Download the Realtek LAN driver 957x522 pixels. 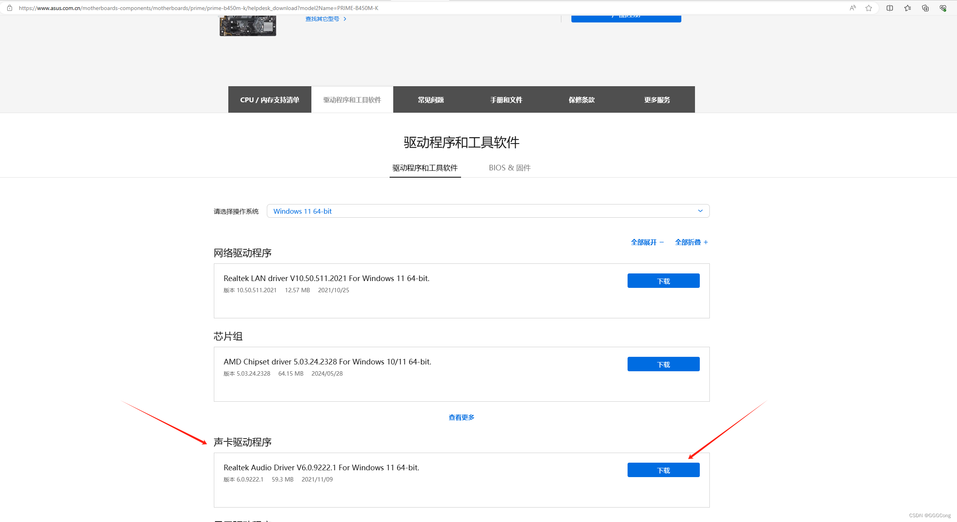663,281
